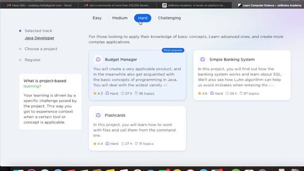Click the Hard difficulty icon on Flashcards
The width and height of the screenshot is (304, 171).
pos(107,143)
